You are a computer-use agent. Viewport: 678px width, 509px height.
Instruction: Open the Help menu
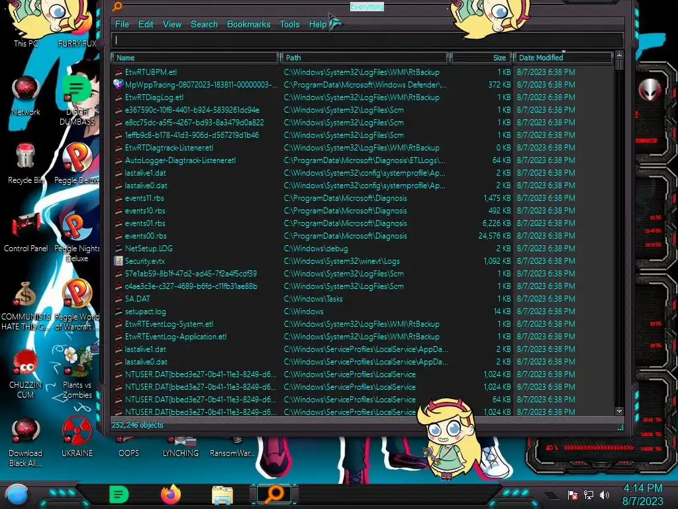(317, 25)
